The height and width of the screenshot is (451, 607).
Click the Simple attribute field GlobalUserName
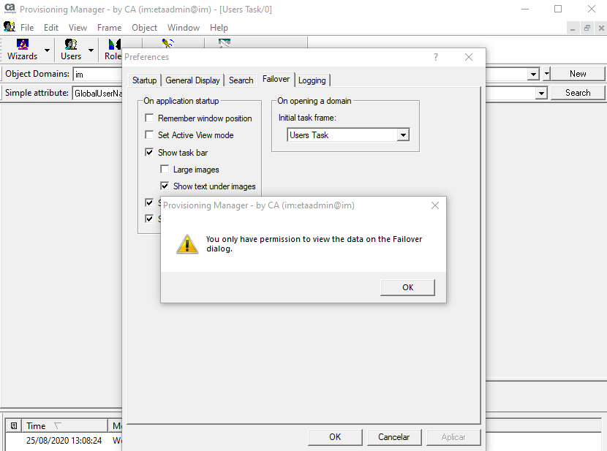[97, 94]
